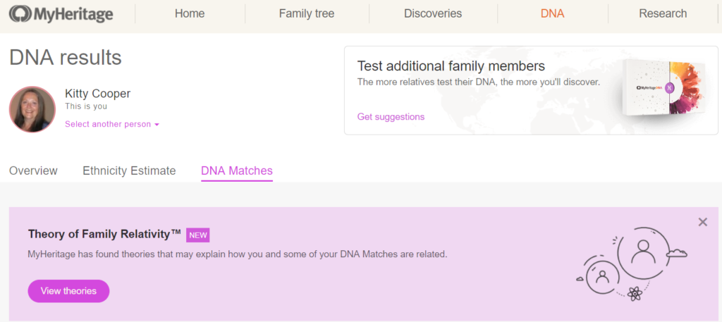Open the DNA menu

coord(552,14)
